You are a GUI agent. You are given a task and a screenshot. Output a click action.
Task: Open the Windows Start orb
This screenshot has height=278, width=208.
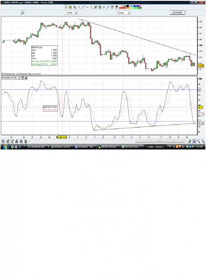[x=5, y=147]
